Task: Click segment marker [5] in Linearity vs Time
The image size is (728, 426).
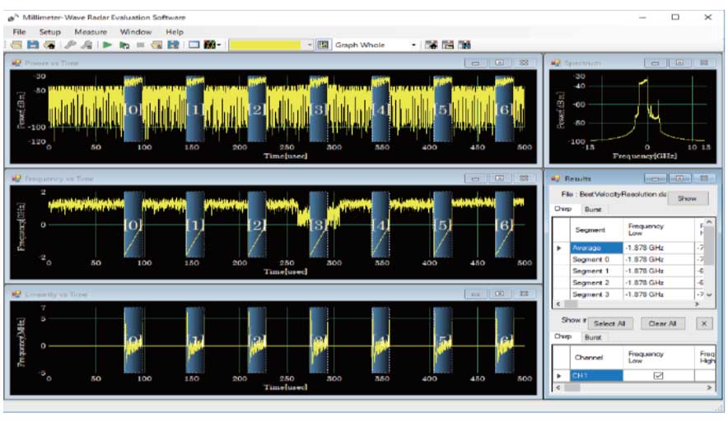Action: coord(442,340)
